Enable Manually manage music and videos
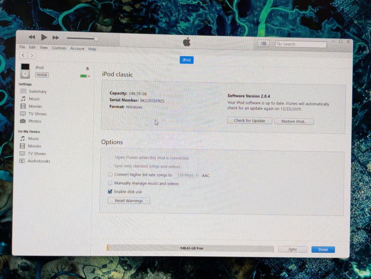 (x=110, y=183)
